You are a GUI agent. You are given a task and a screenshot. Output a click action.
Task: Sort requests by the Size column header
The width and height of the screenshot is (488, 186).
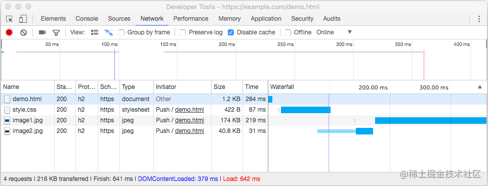pyautogui.click(x=227, y=87)
